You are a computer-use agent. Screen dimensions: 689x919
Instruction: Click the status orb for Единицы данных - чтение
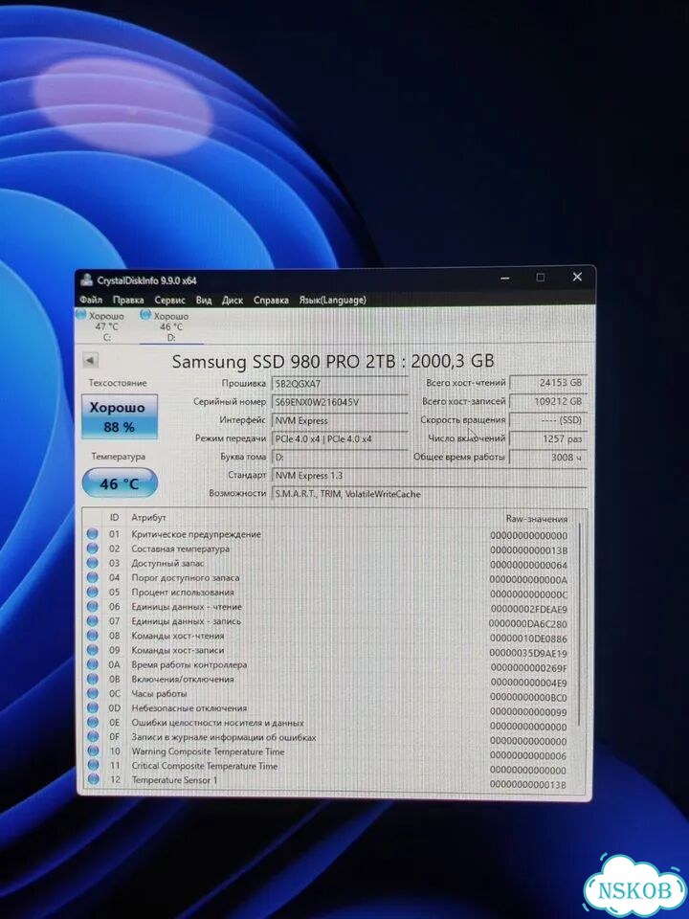[92, 607]
